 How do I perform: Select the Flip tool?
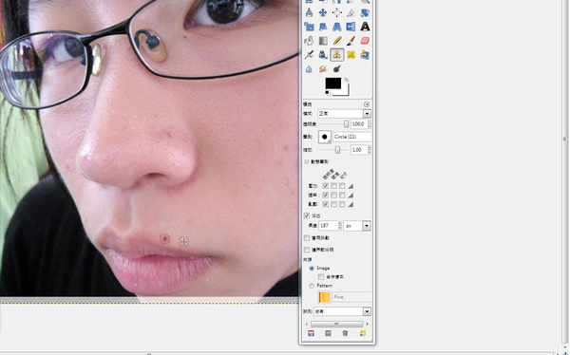tap(351, 27)
